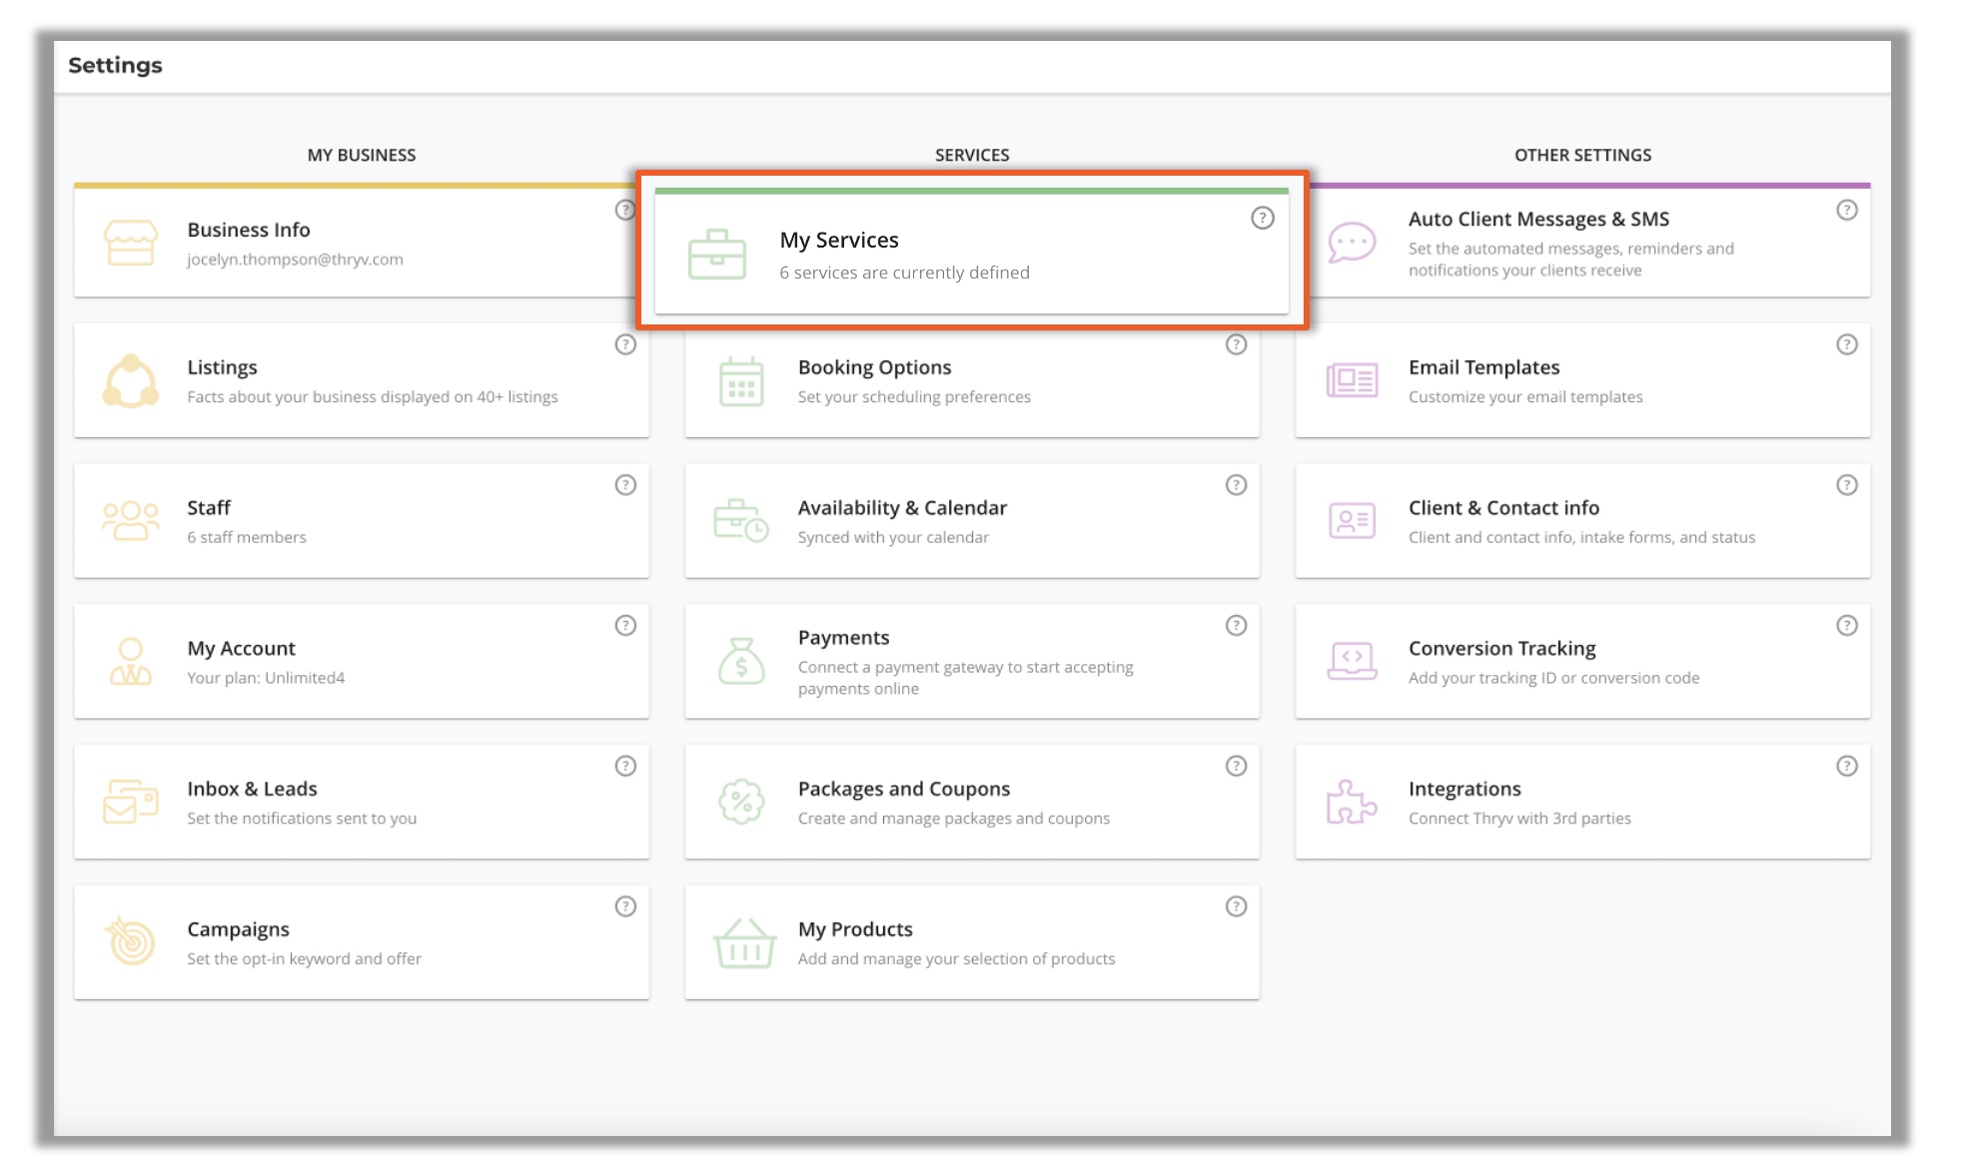Image resolution: width=1962 pixels, height=1172 pixels.
Task: Open Booking Options title
Action: pyautogui.click(x=874, y=367)
